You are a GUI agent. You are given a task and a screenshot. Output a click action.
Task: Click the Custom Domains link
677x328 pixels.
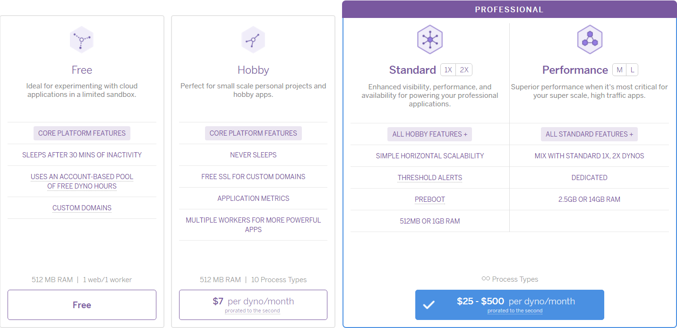pyautogui.click(x=82, y=208)
